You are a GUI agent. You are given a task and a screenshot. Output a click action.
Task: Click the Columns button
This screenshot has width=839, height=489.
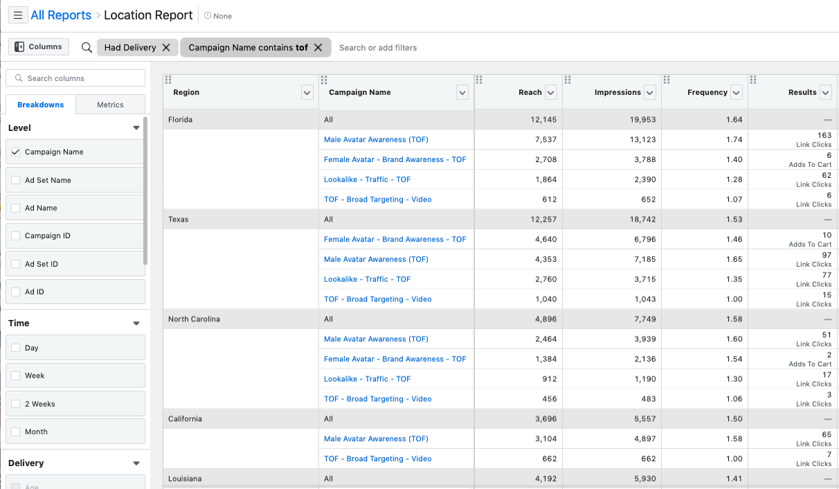pos(39,46)
